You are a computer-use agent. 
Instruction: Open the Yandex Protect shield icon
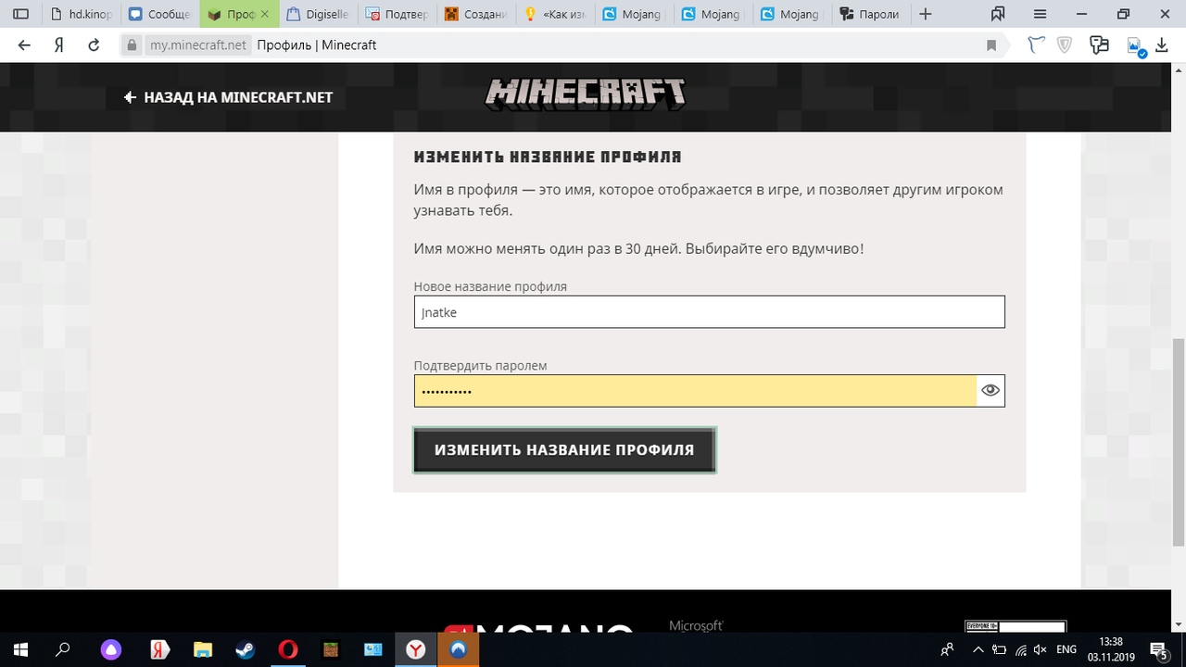pyautogui.click(x=1065, y=44)
